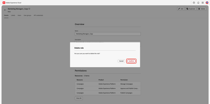Switch to the User groups tab
Viewport: 210px width, 104px height.
coord(27,15)
